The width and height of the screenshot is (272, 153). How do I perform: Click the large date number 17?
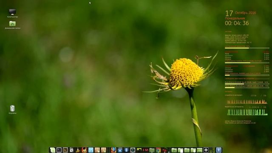[229, 13]
